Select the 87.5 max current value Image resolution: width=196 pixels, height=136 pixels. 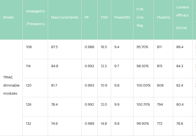(x=55, y=47)
